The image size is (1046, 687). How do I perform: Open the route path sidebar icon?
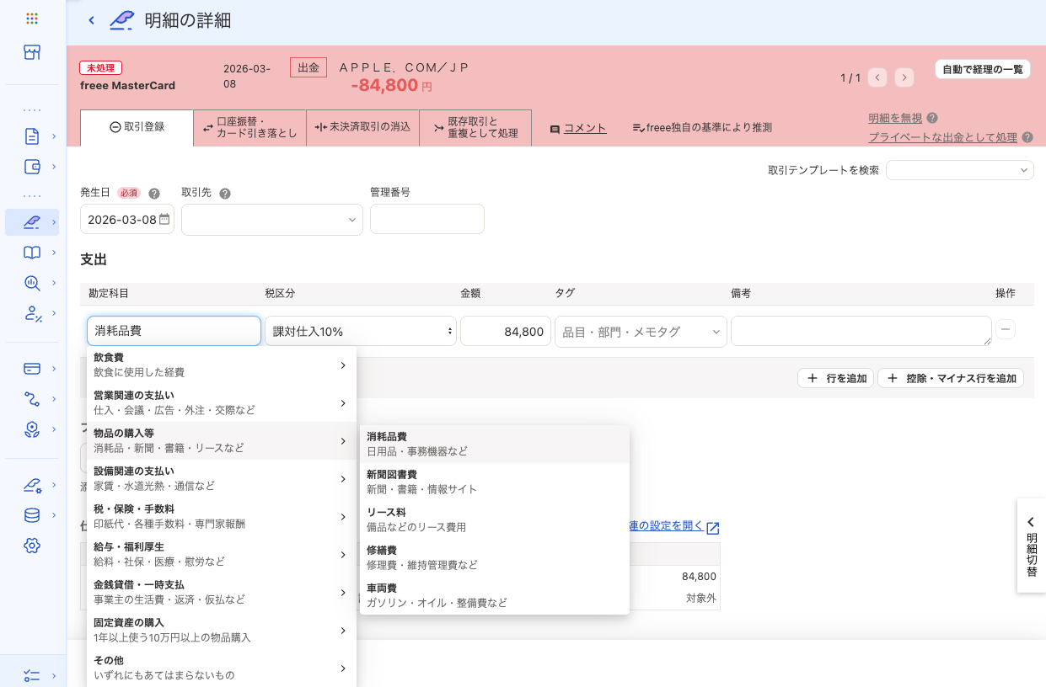coord(32,398)
